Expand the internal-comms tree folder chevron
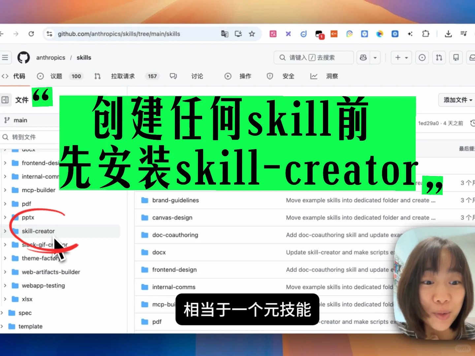 [x=5, y=176]
